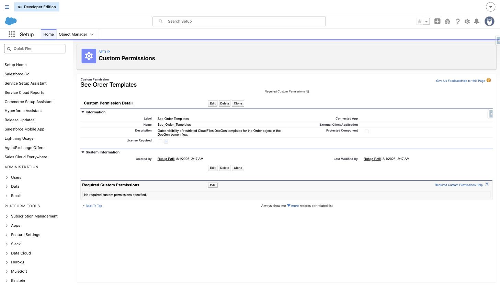The image size is (500, 286).
Task: Click the Required Custom Permissions help icon
Action: (x=487, y=185)
